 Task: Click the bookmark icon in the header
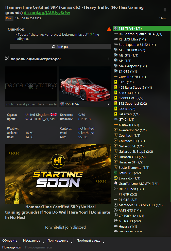[x=165, y=10]
